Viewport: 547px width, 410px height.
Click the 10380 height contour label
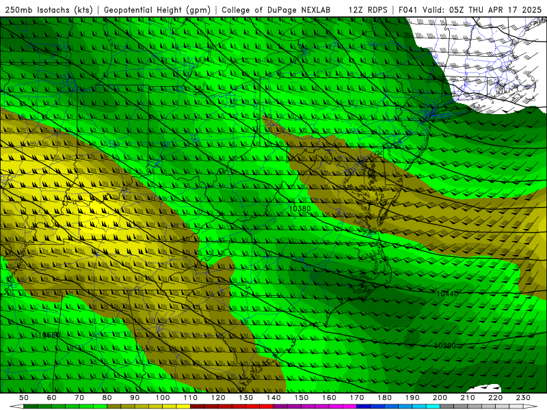point(299,208)
